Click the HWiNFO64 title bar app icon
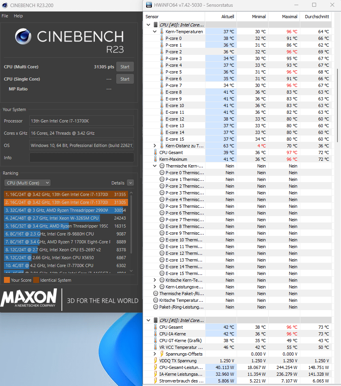This screenshot has width=341, height=386. (x=149, y=5)
